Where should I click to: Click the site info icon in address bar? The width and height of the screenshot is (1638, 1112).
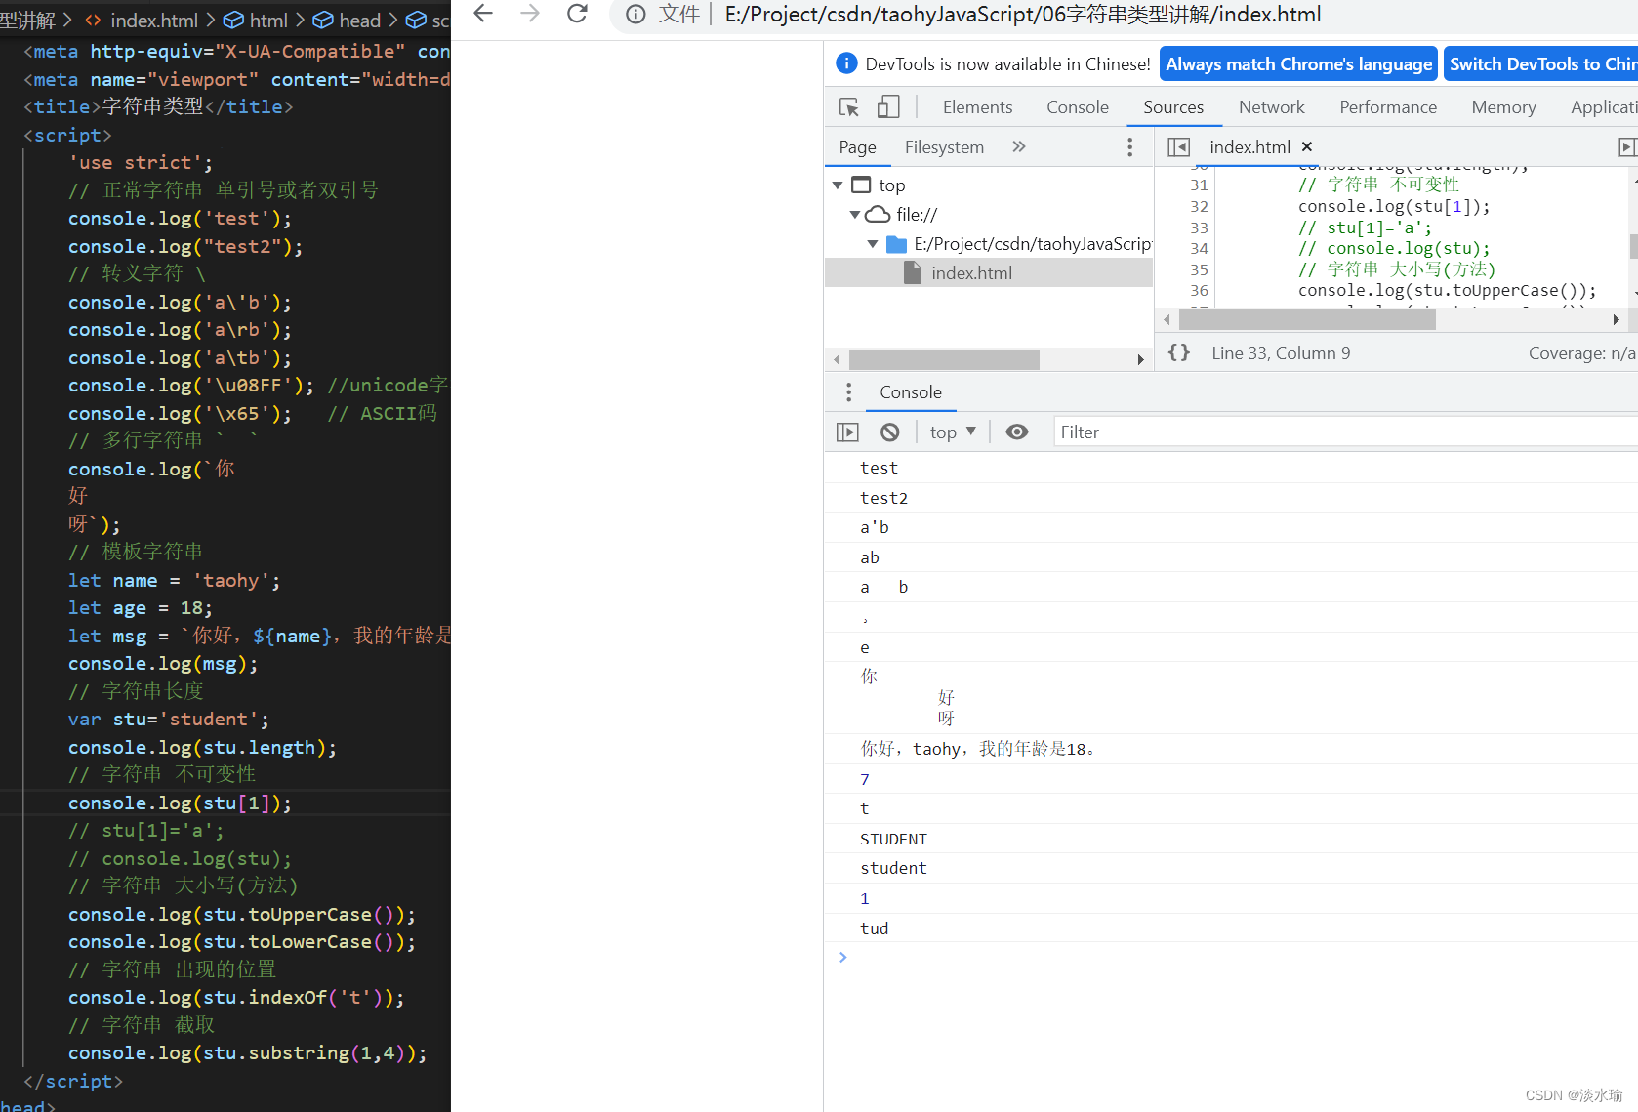coord(635,15)
